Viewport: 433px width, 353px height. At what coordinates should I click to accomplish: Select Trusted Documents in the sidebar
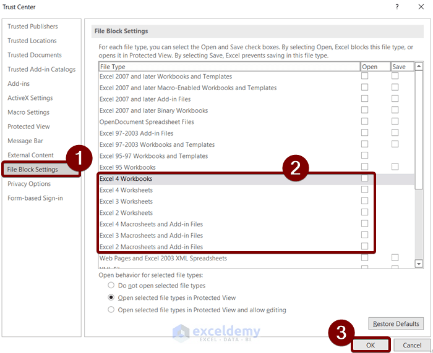click(35, 55)
